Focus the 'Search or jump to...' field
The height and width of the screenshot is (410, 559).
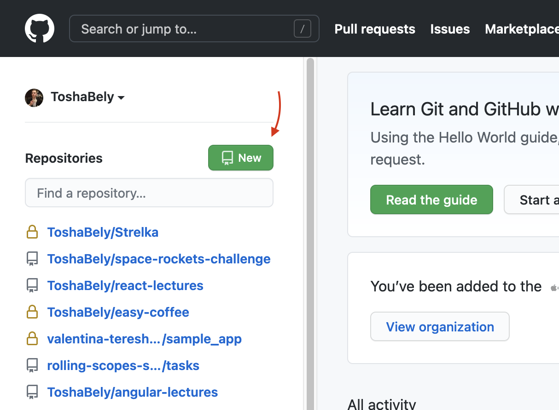194,29
